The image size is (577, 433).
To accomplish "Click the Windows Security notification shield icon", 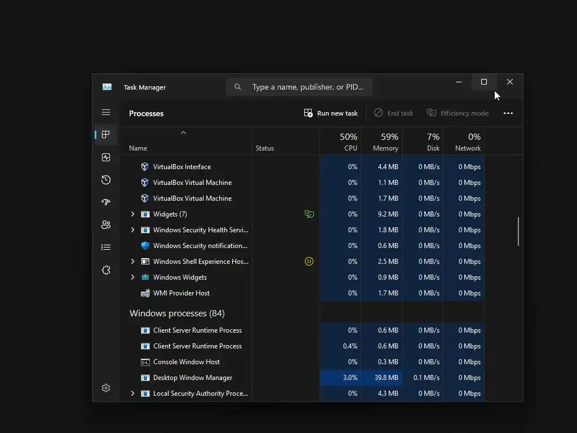I will click(x=145, y=246).
